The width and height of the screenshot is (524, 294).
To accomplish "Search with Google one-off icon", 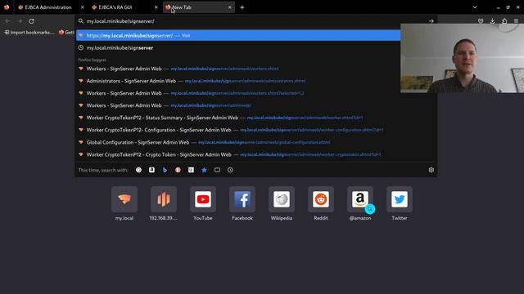I will click(138, 170).
